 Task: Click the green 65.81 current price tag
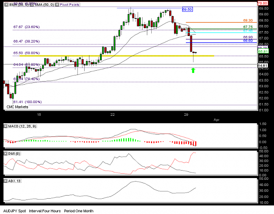pos(263,51)
